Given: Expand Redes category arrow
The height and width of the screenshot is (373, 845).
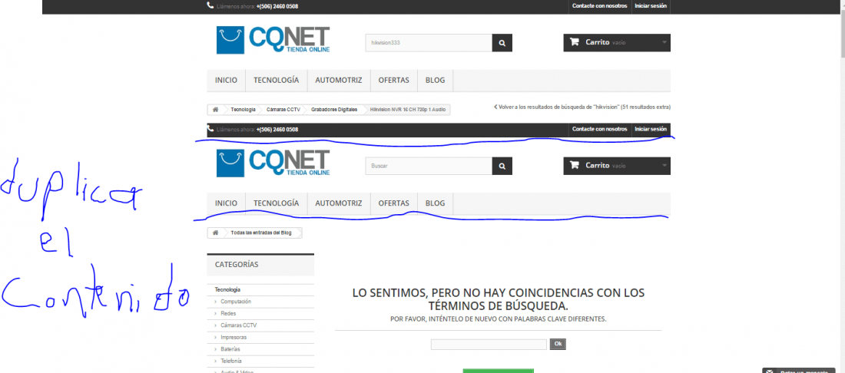Looking at the screenshot, I should [x=216, y=314].
